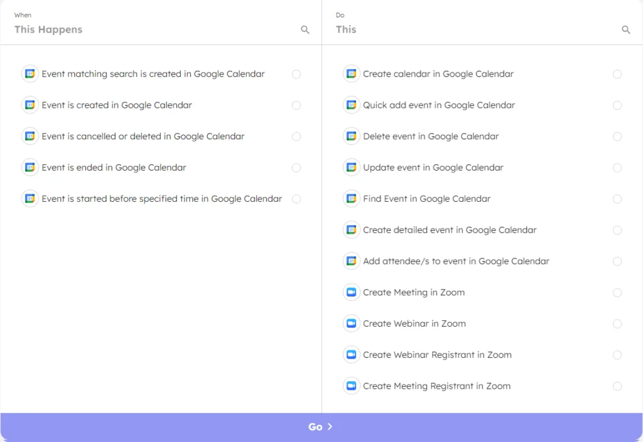Focus the This Happens search field
This screenshot has width=643, height=442.
point(151,29)
